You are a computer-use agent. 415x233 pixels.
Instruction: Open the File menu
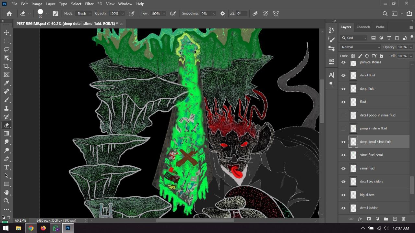14,4
